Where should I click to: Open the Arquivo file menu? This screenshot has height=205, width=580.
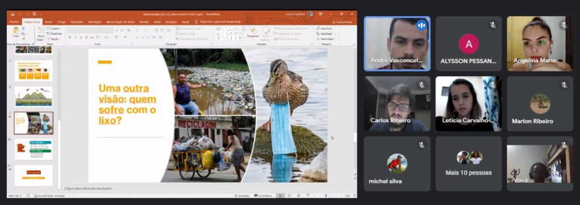(14, 22)
